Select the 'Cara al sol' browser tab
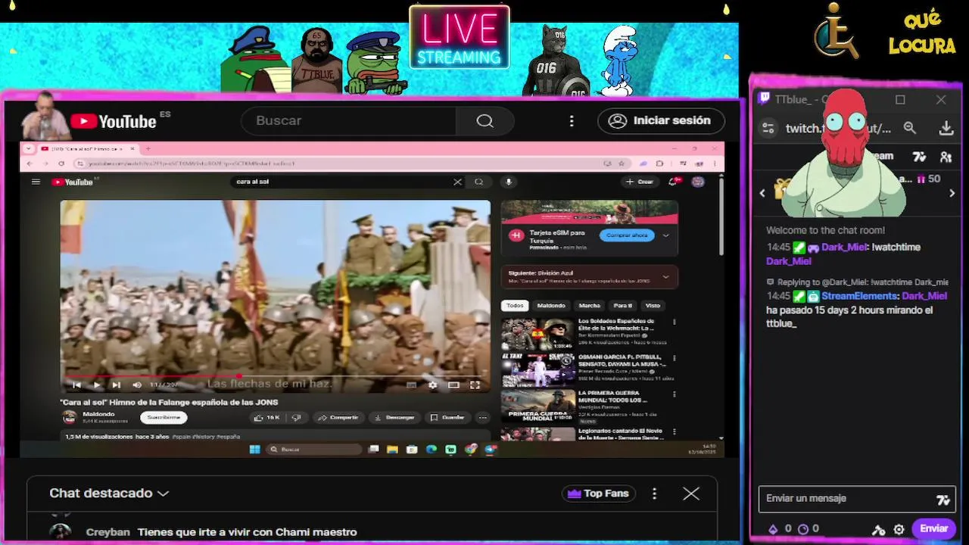The width and height of the screenshot is (969, 545). tap(87, 148)
